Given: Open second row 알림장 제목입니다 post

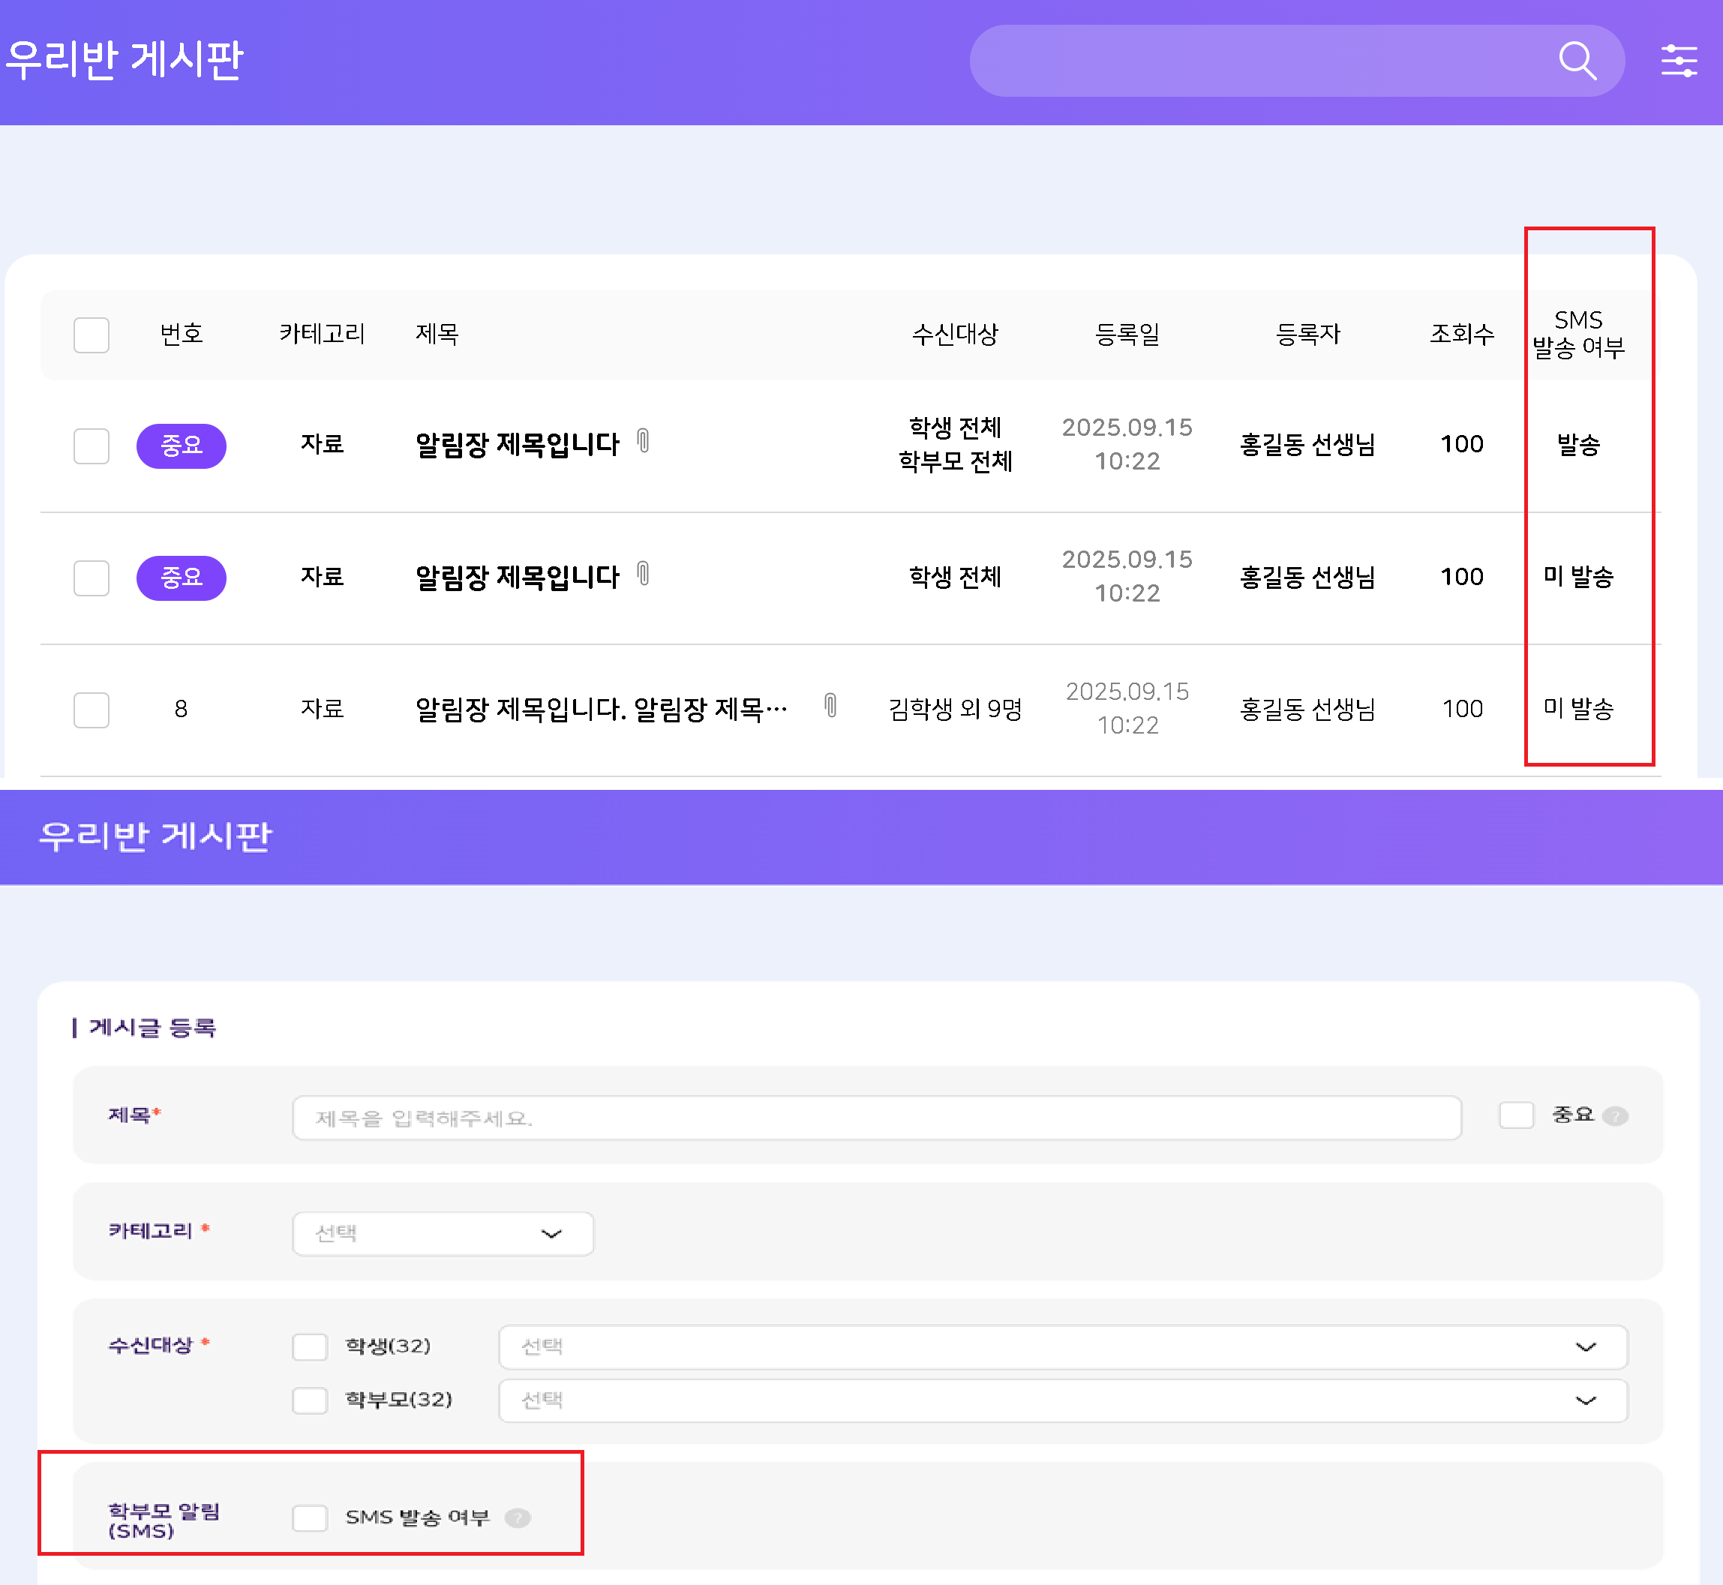Looking at the screenshot, I should click(517, 578).
